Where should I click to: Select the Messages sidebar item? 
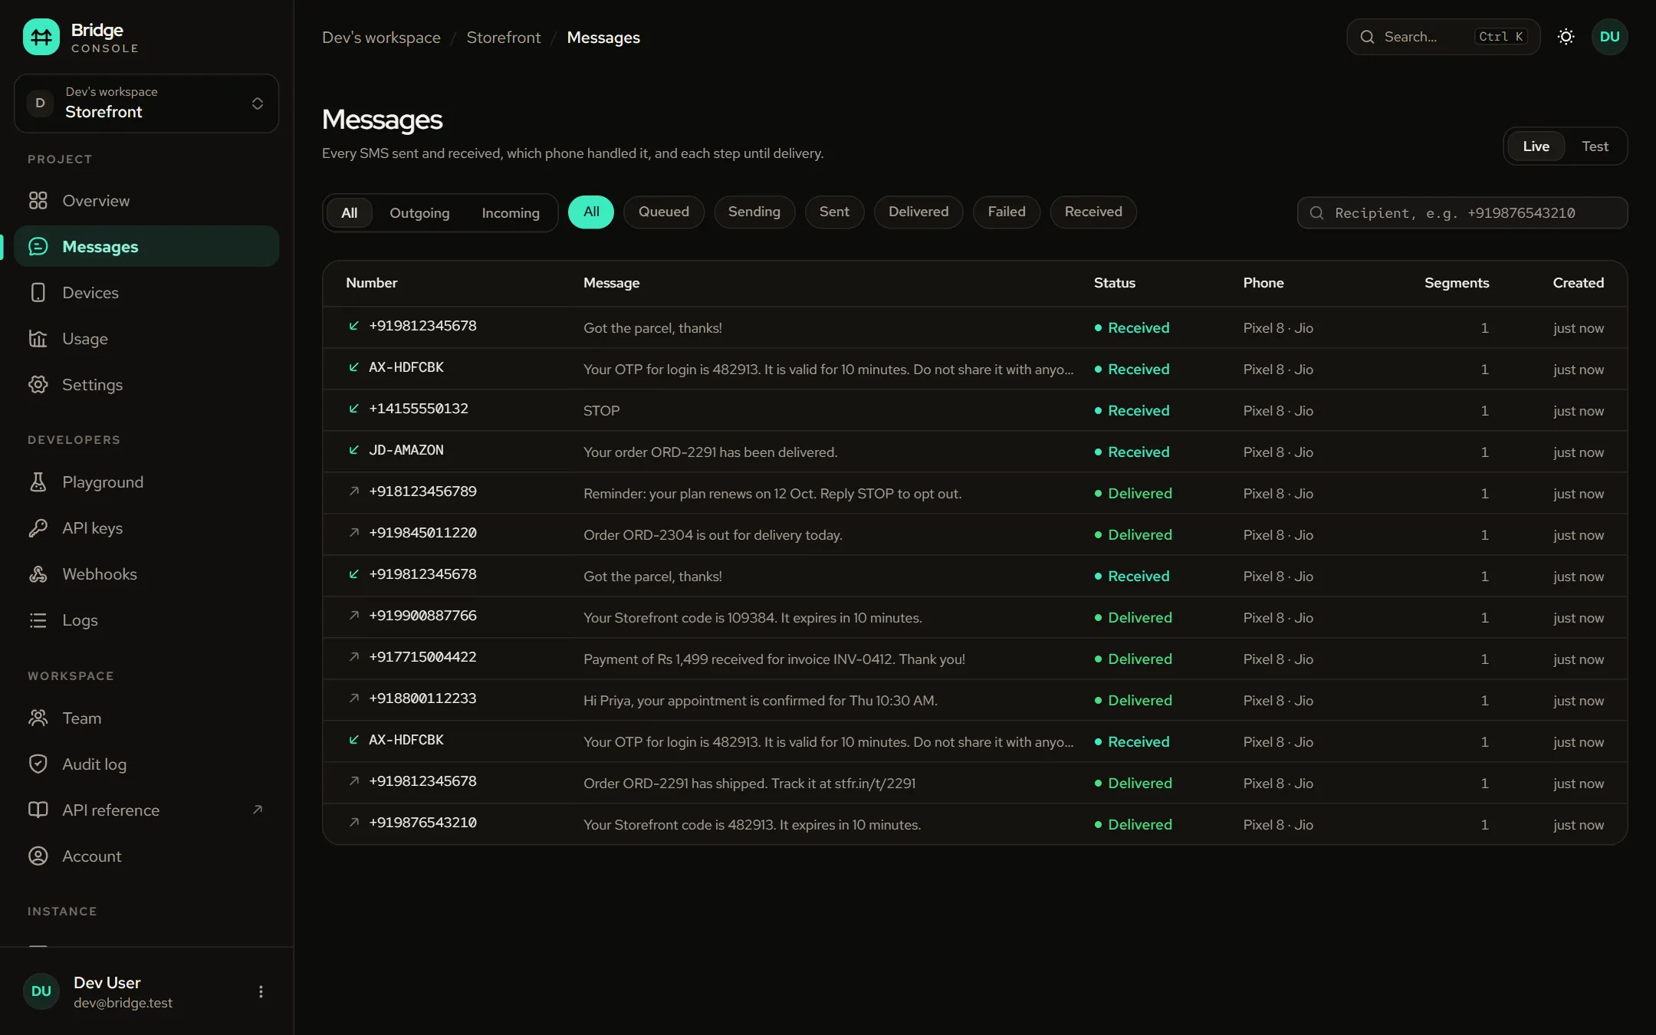[146, 247]
